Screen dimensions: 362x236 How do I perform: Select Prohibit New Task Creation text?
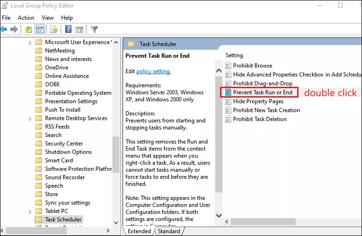point(267,110)
